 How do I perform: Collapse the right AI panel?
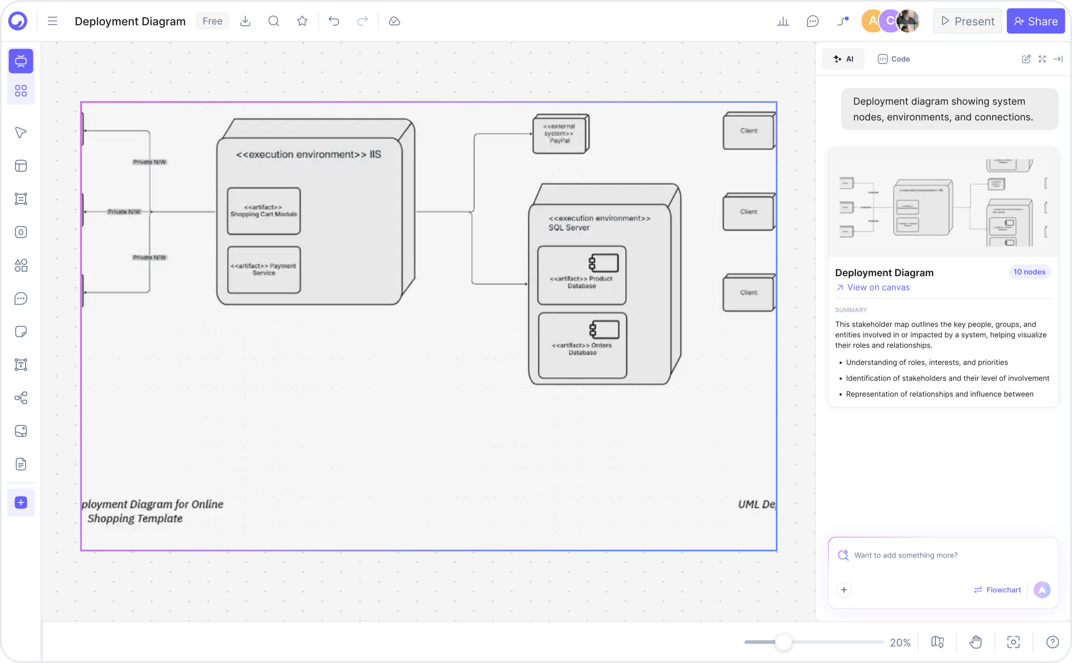pyautogui.click(x=1059, y=59)
